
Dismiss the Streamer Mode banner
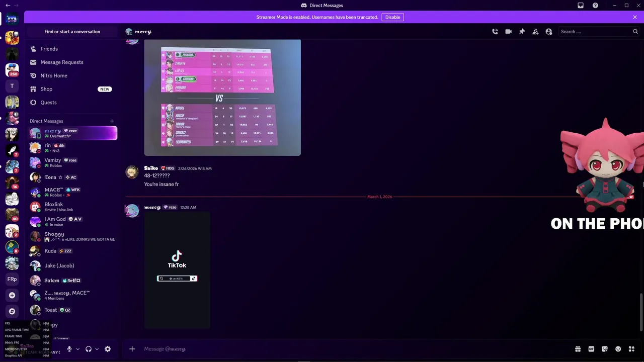click(635, 17)
